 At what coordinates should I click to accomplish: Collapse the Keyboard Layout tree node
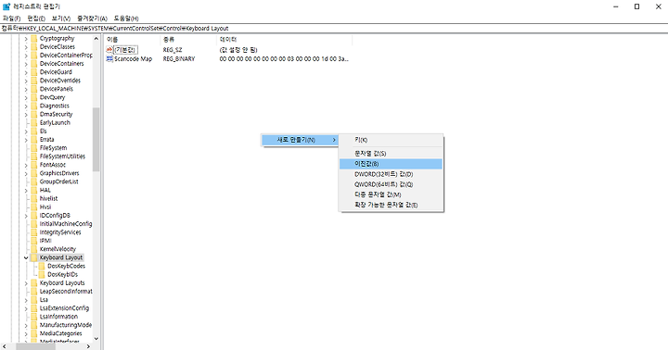(26, 257)
